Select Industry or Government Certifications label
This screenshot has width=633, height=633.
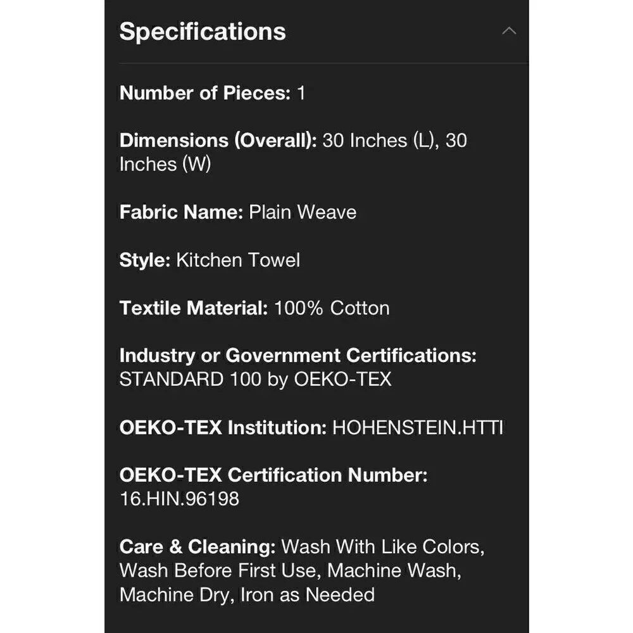pos(298,356)
